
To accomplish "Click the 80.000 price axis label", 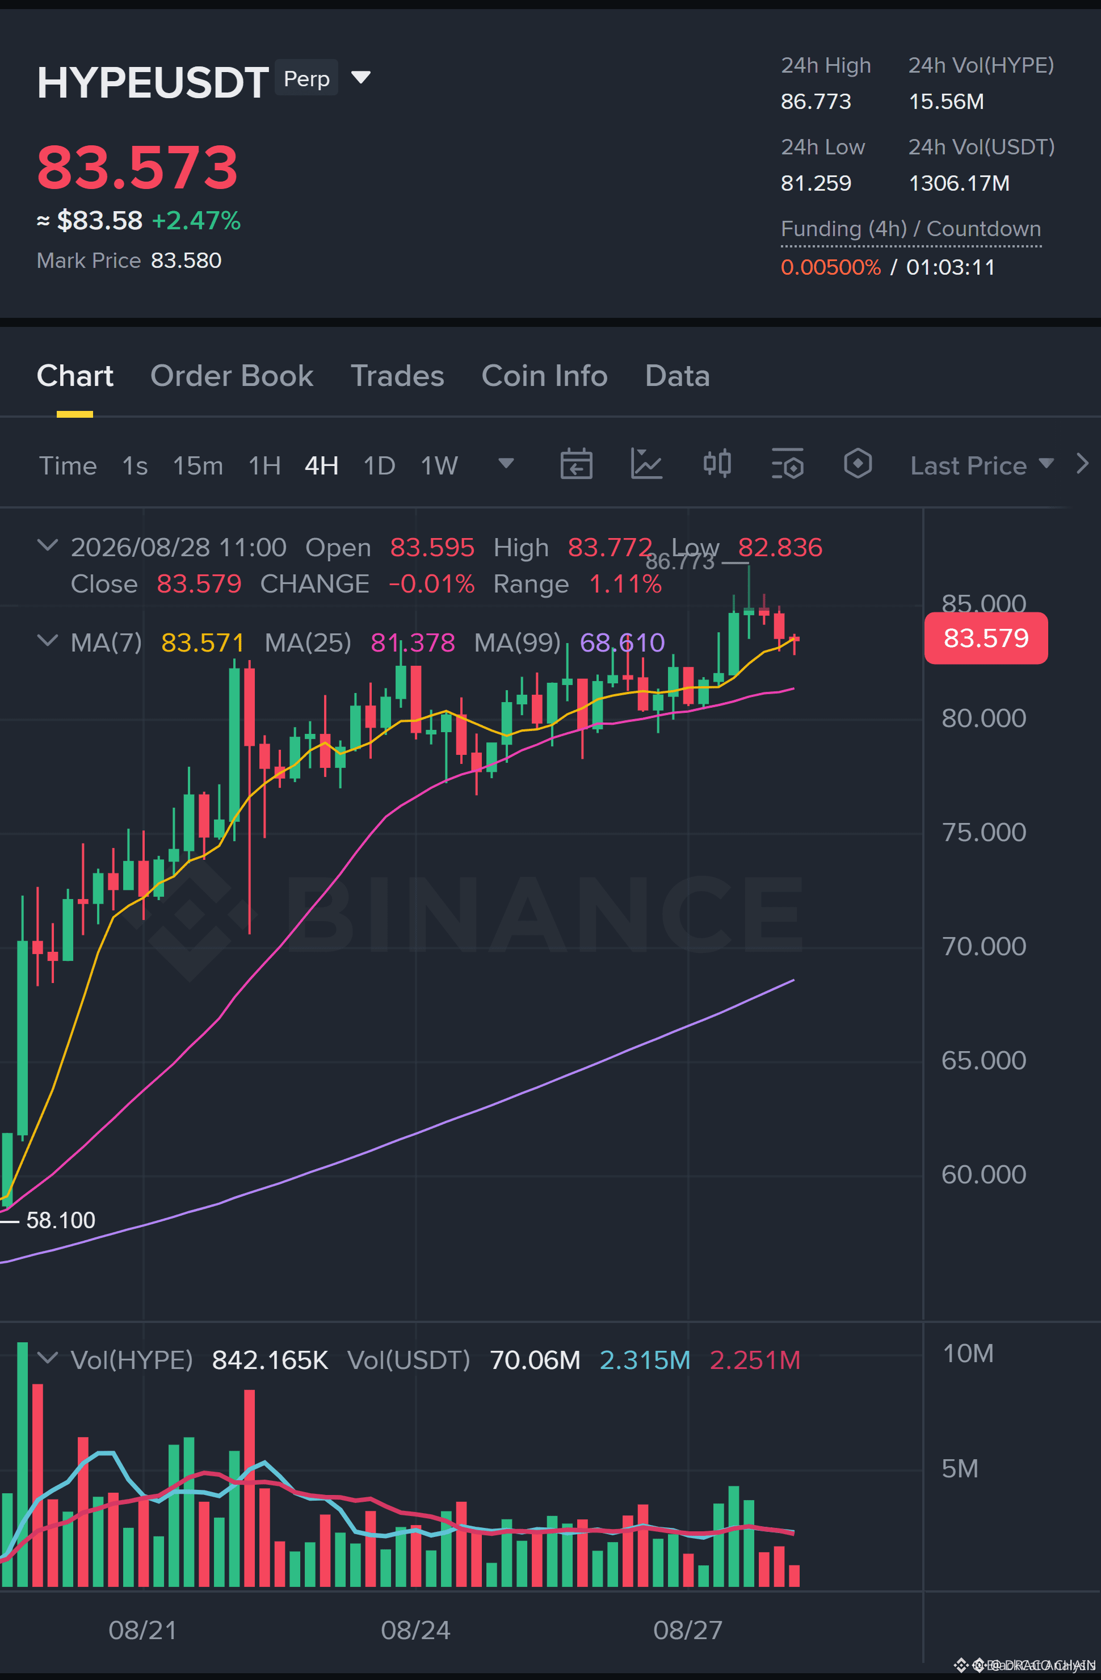I will 984,718.
